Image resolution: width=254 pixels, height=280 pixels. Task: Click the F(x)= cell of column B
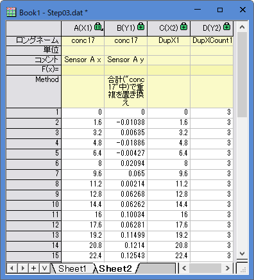click(126, 70)
